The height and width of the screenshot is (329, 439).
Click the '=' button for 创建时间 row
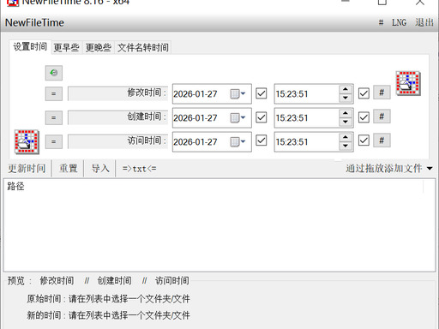[54, 117]
